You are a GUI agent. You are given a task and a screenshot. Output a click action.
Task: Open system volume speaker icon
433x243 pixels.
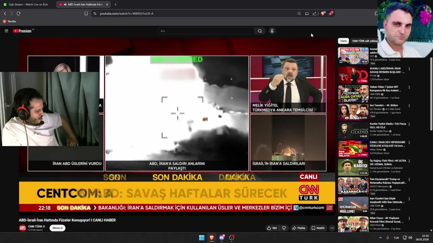pos(410,238)
